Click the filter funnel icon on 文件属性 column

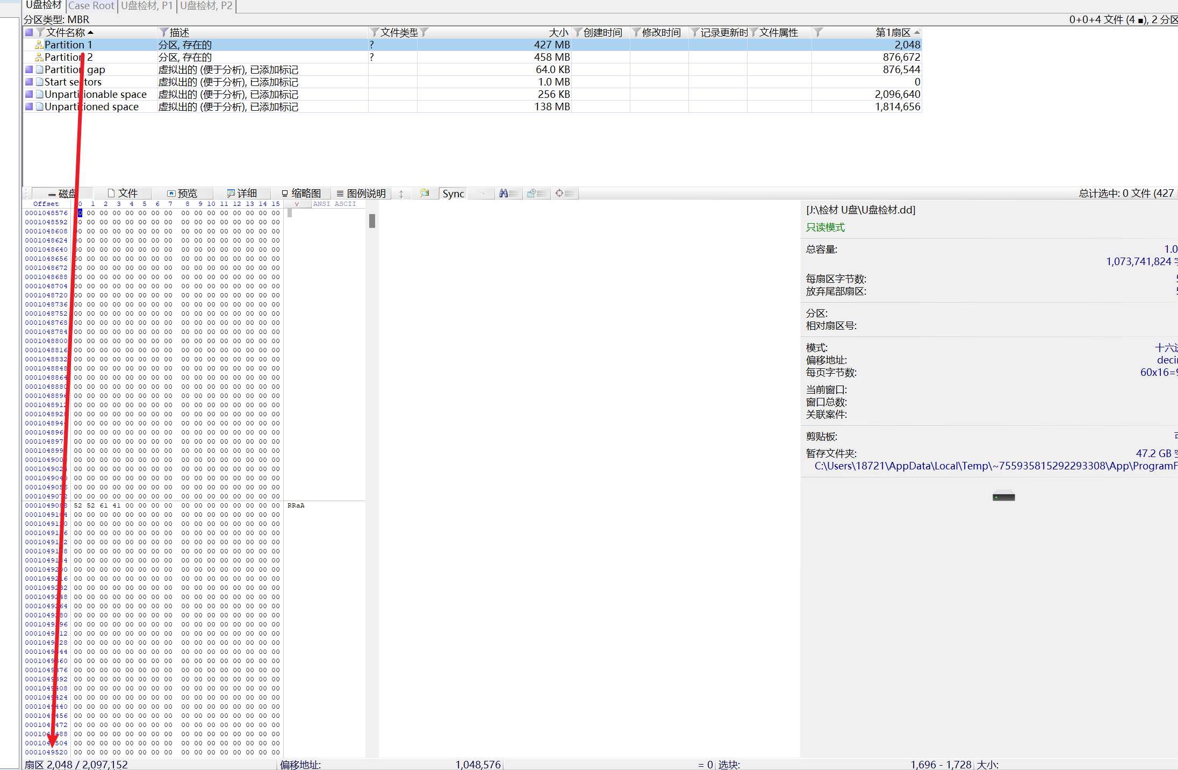pyautogui.click(x=753, y=33)
